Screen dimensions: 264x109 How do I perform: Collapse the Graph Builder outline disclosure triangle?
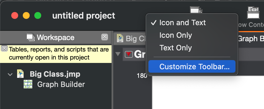pyautogui.click(x=118, y=54)
